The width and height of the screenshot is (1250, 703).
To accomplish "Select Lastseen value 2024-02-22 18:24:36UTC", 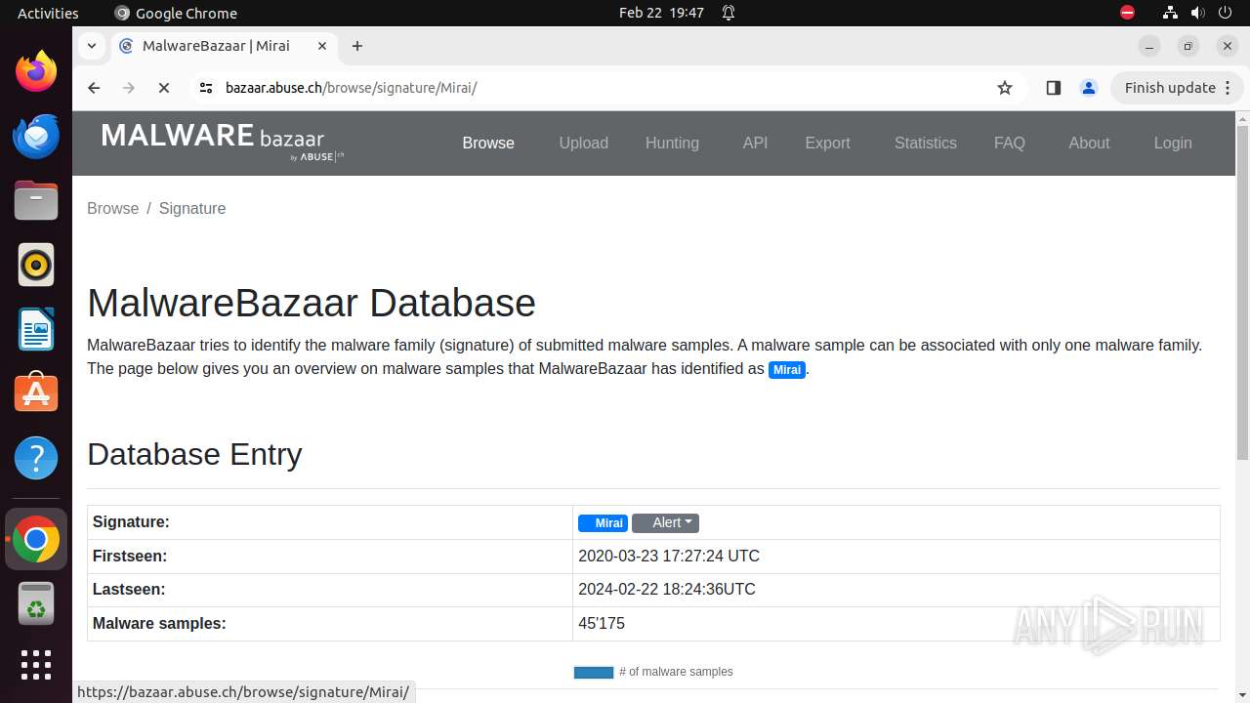I will [x=667, y=590].
